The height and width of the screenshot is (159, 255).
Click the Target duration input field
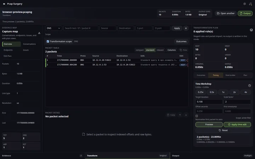(x=209, y=101)
